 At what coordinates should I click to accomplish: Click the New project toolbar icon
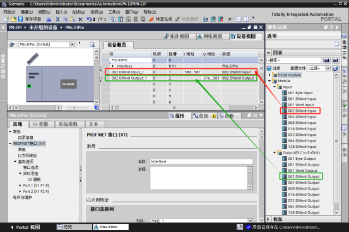(6, 19)
